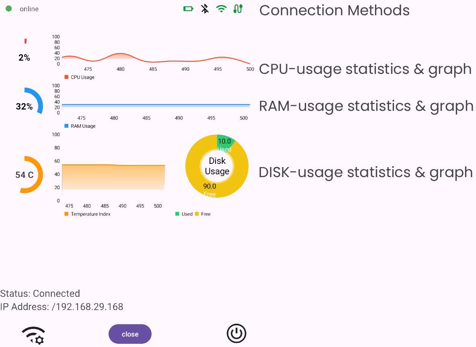
Task: Click the Status: Connected text
Action: click(x=40, y=294)
